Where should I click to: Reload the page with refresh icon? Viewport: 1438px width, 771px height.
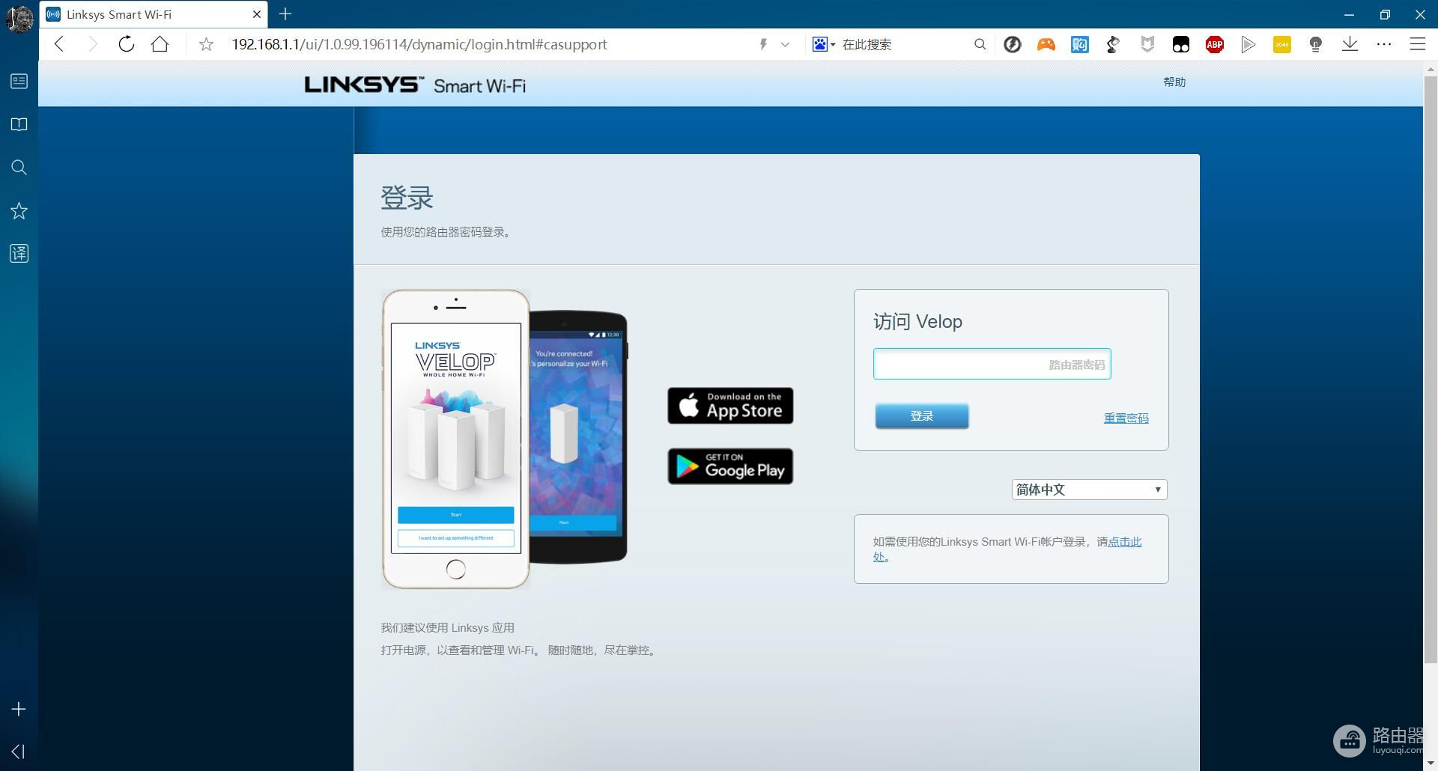tap(127, 44)
